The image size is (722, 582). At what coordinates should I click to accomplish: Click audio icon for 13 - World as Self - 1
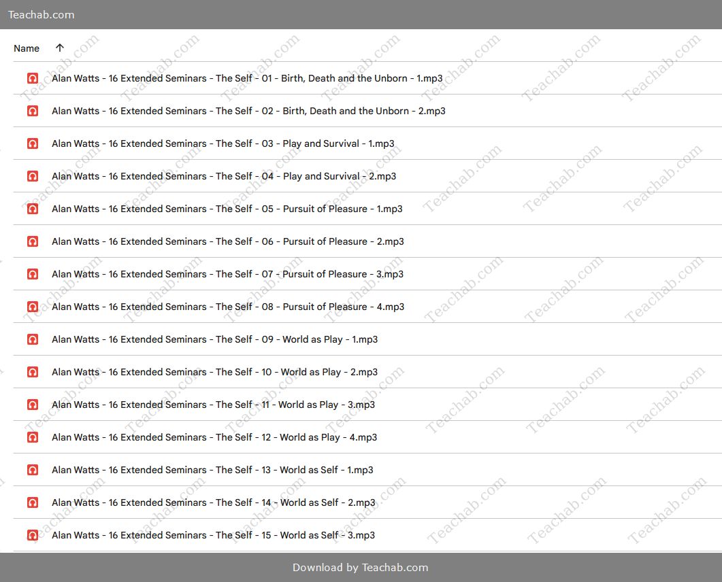click(33, 470)
